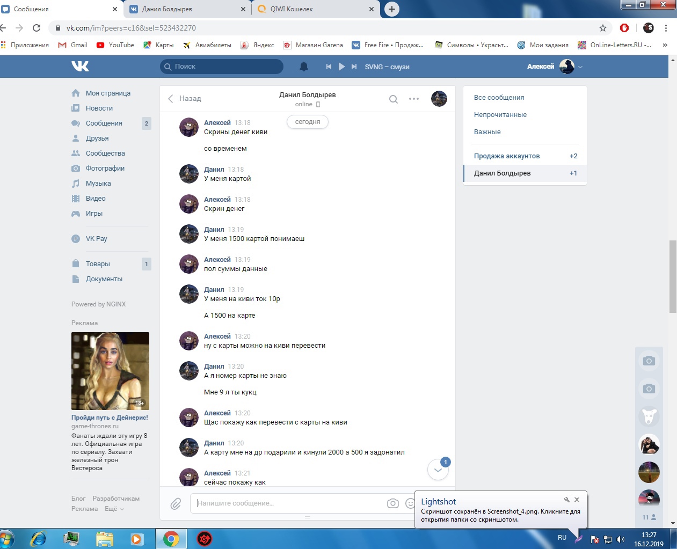Click the paperclip attachment icon
Viewport: 677px width, 549px height.
[x=176, y=503]
